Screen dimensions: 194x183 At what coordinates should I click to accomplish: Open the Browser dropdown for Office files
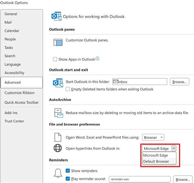(153, 137)
